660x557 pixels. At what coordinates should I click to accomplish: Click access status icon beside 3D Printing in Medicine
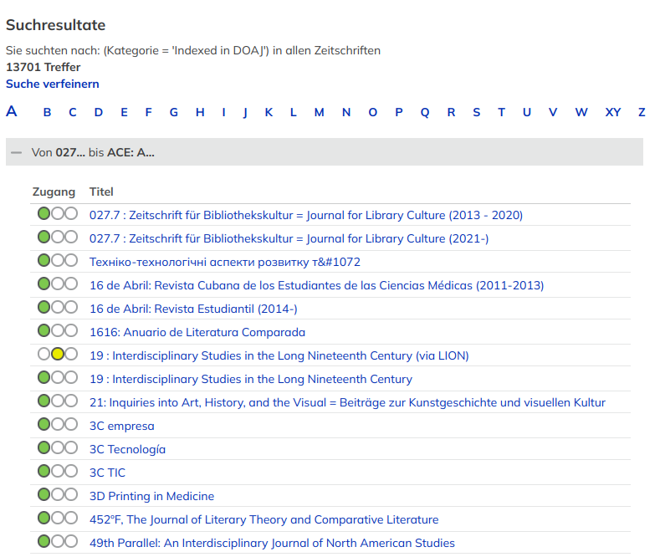click(x=57, y=496)
